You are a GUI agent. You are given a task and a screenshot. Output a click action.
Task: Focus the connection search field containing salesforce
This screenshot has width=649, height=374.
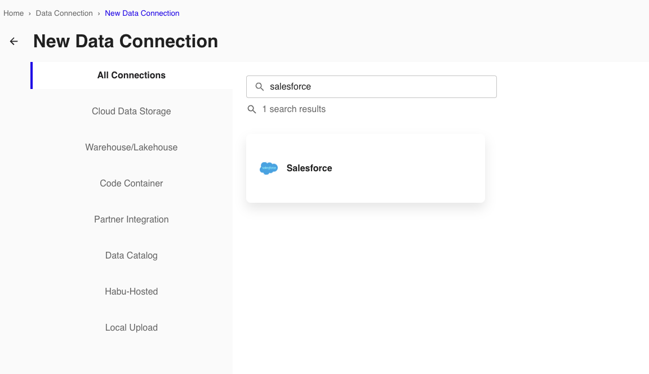[377, 87]
